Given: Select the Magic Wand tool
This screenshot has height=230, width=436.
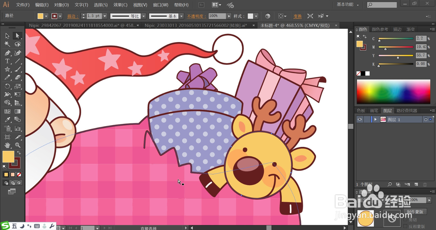Looking at the screenshot, I should (7, 44).
